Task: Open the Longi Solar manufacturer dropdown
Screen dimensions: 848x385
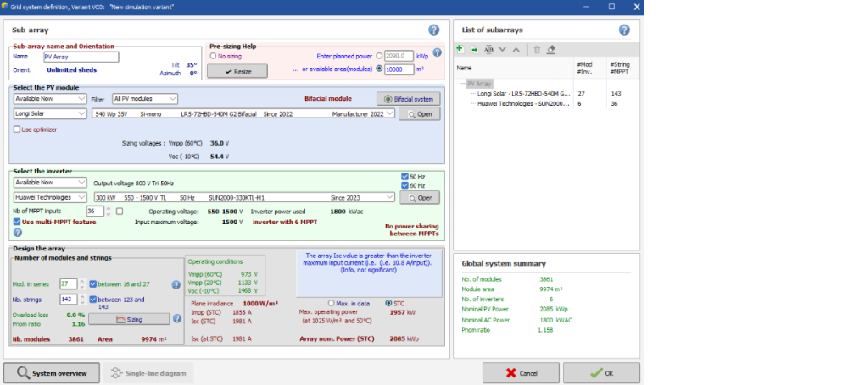Action: [x=50, y=113]
